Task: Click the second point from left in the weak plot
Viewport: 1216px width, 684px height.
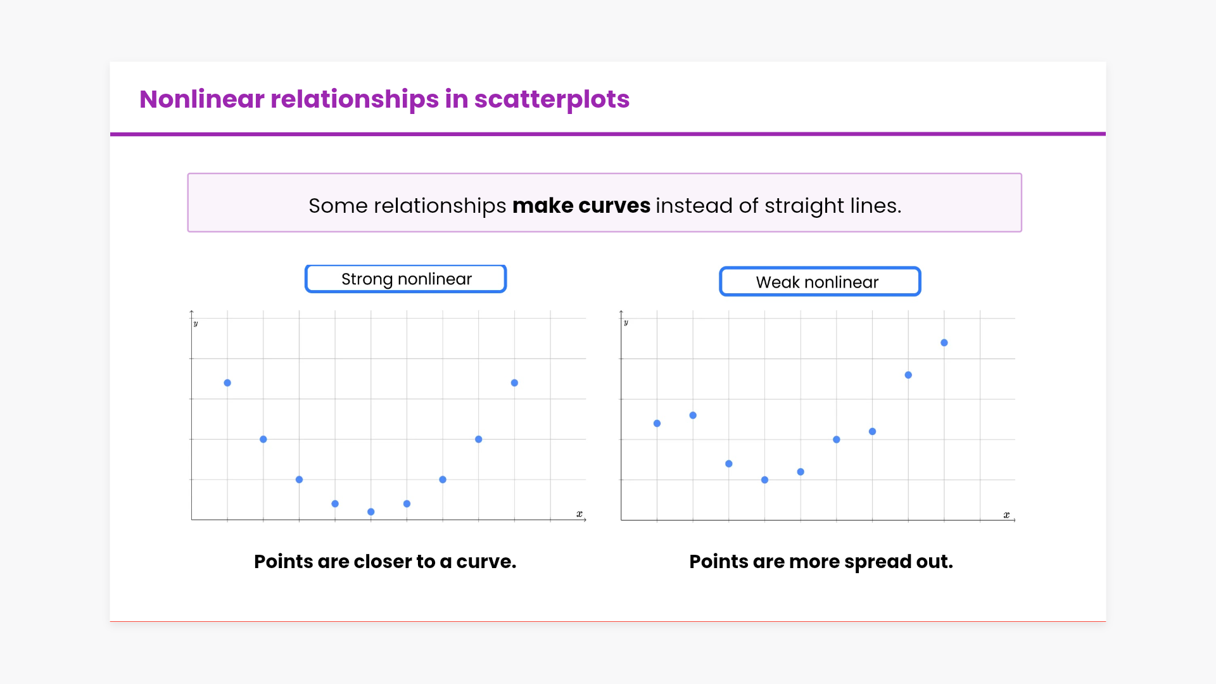Action: (x=693, y=415)
